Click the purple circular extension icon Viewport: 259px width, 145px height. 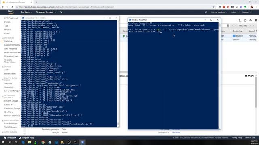(x=241, y=7)
